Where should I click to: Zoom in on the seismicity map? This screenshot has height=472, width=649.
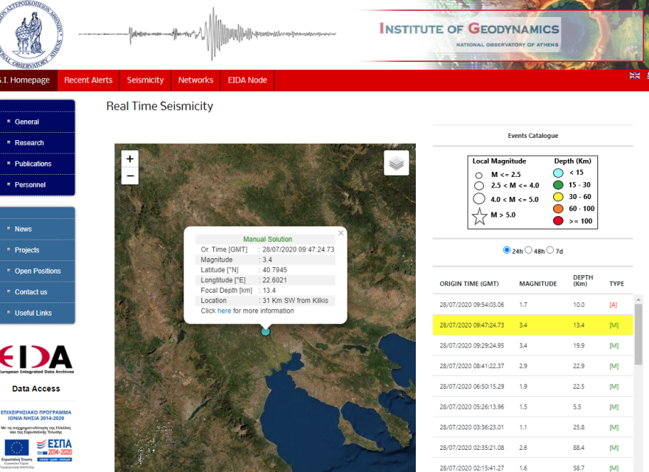pyautogui.click(x=130, y=159)
